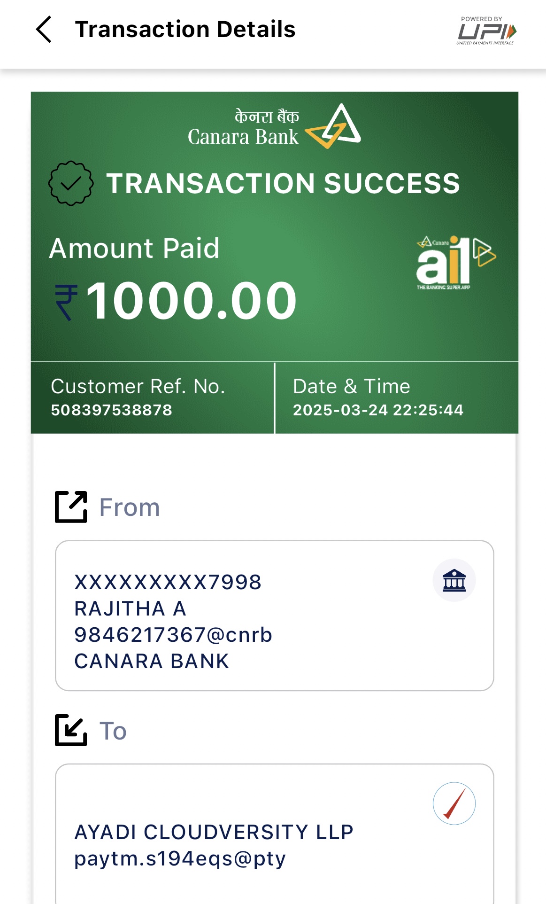Screen dimensions: 546x904
Task: Tap payee UPI ID paytm.s194eqs@pty
Action: point(180,859)
